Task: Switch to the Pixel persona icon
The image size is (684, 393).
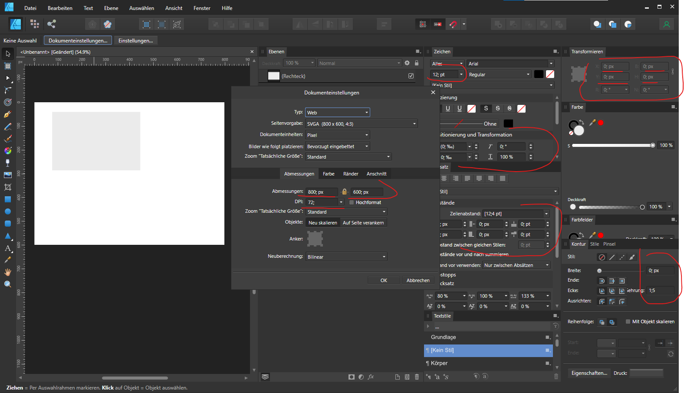Action: click(35, 24)
